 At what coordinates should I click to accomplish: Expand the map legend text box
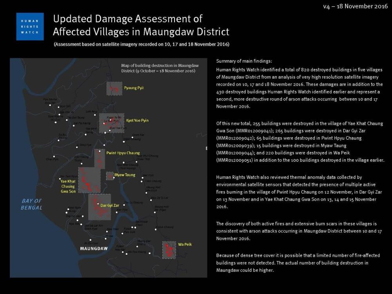(x=158, y=68)
